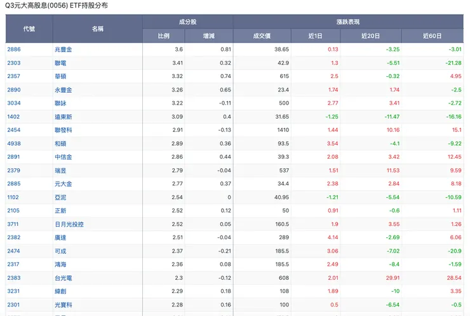Image resolution: width=470 pixels, height=316 pixels.
Task: Select the 聯發科 name link
Action: (x=64, y=130)
